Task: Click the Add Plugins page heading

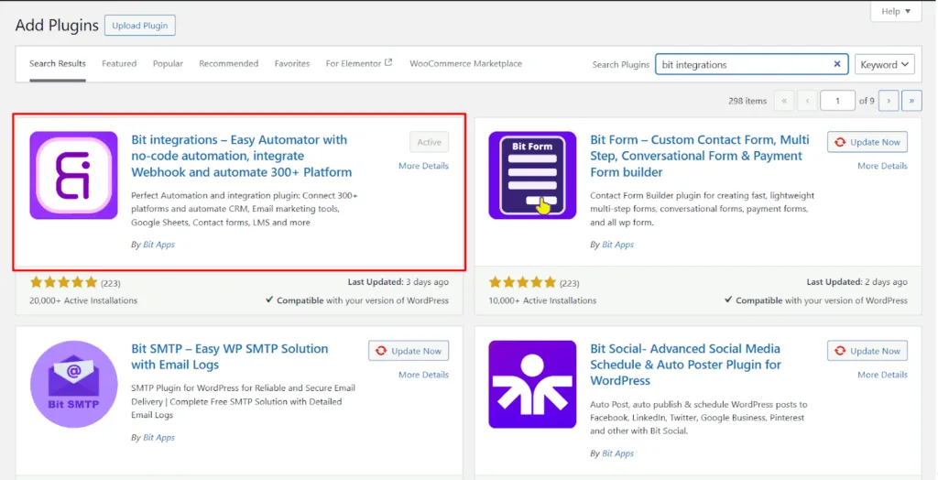Action: [x=57, y=25]
